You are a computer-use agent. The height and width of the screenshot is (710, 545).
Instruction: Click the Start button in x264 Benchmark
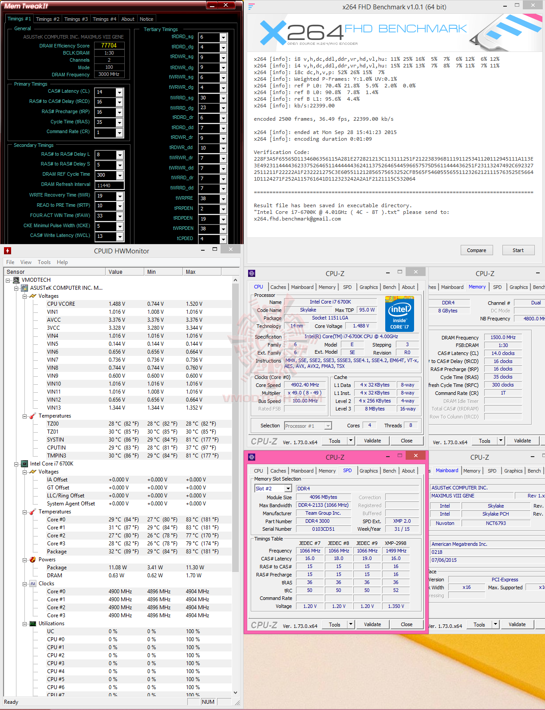(518, 250)
